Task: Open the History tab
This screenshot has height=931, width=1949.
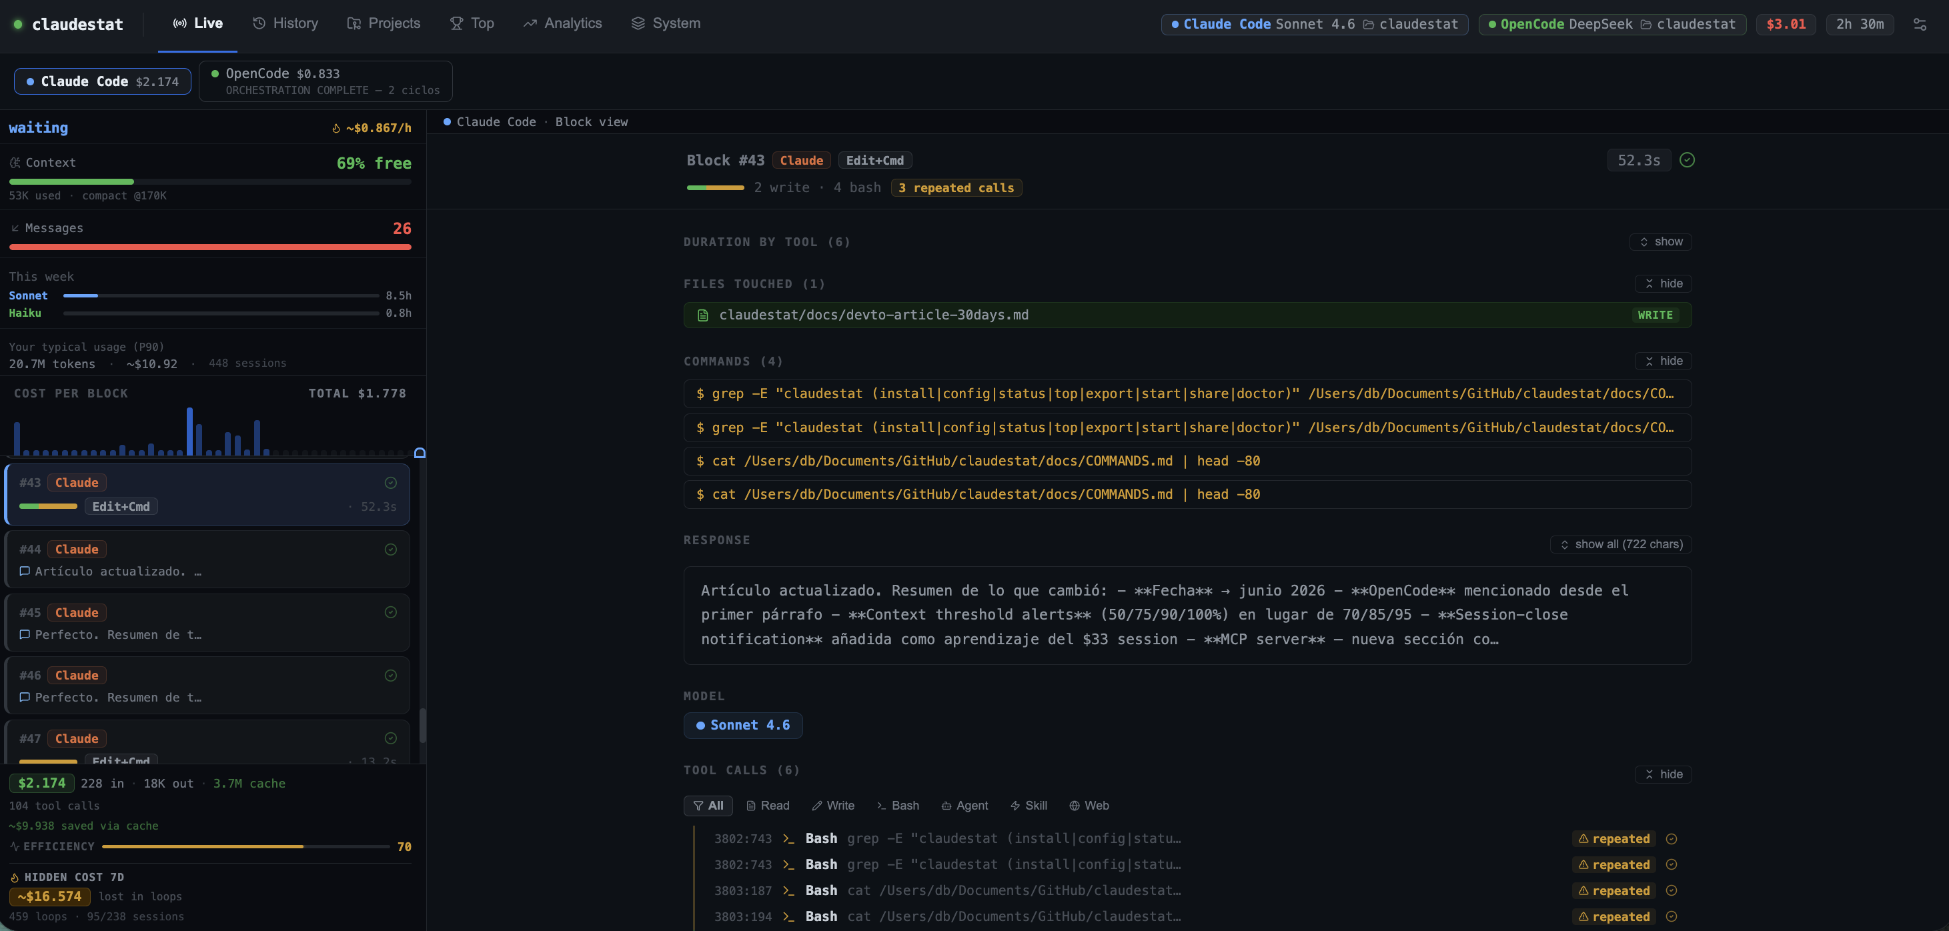Action: (285, 23)
